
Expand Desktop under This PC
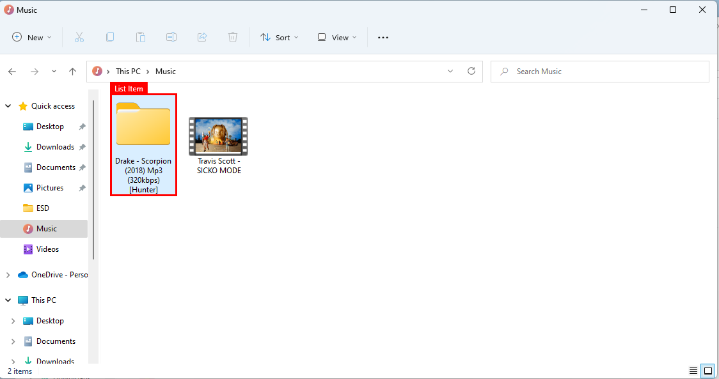pyautogui.click(x=13, y=321)
